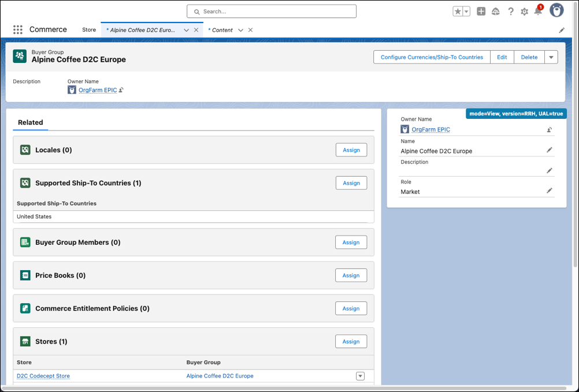The width and height of the screenshot is (579, 392).
Task: Assign Buyer Group Members
Action: pos(351,242)
